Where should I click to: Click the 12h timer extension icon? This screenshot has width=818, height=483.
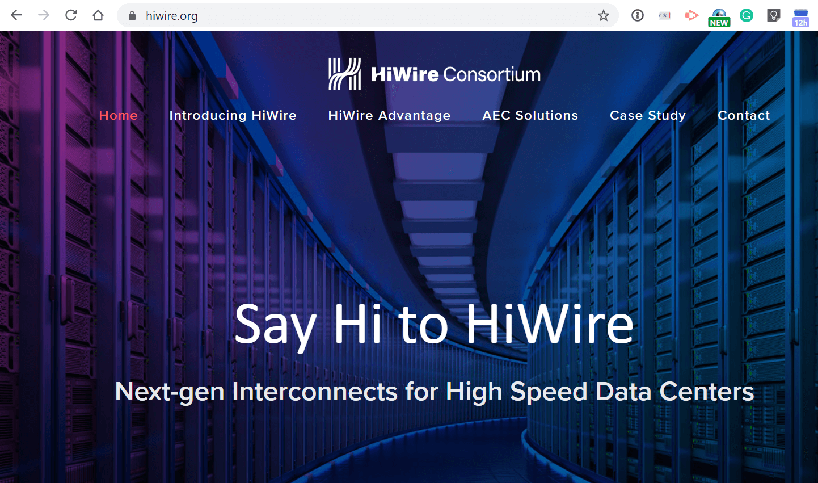pyautogui.click(x=801, y=15)
